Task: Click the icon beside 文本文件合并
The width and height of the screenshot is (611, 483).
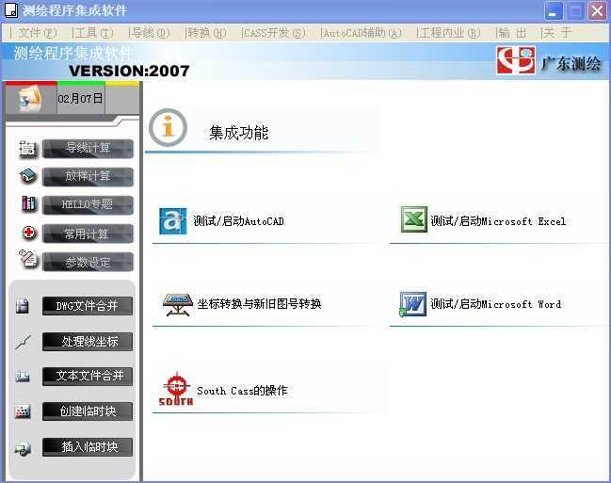Action: (23, 377)
